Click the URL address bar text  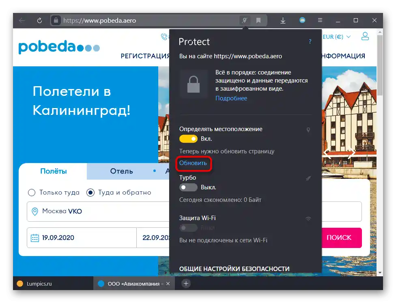[x=99, y=20]
